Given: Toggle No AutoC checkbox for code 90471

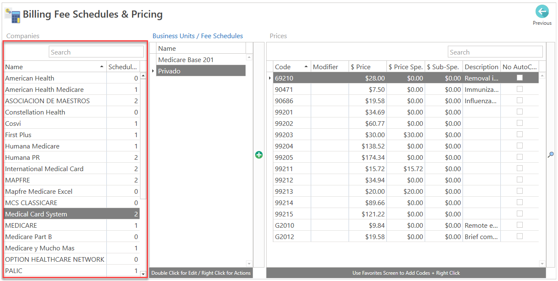Looking at the screenshot, I should (520, 89).
